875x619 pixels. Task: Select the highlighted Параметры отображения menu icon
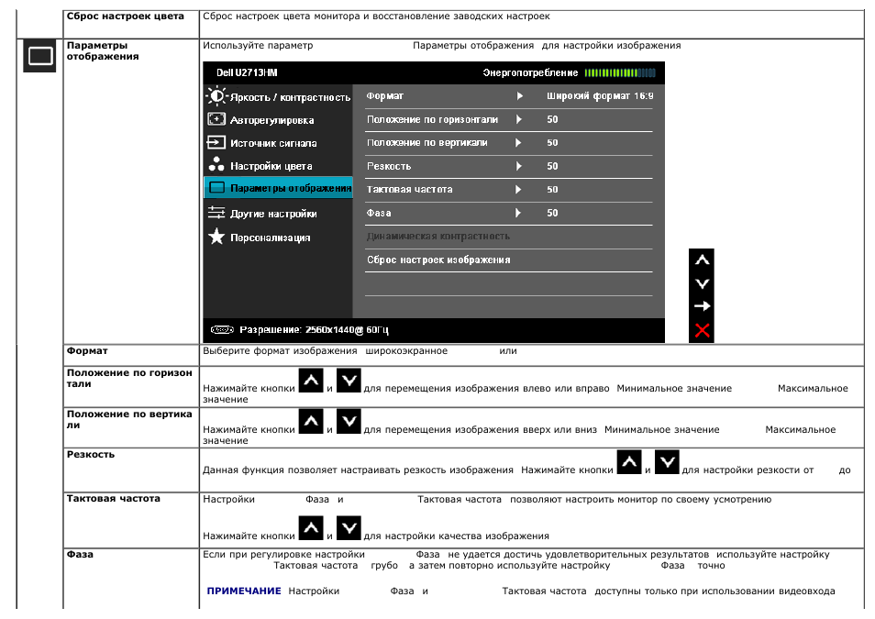click(216, 188)
